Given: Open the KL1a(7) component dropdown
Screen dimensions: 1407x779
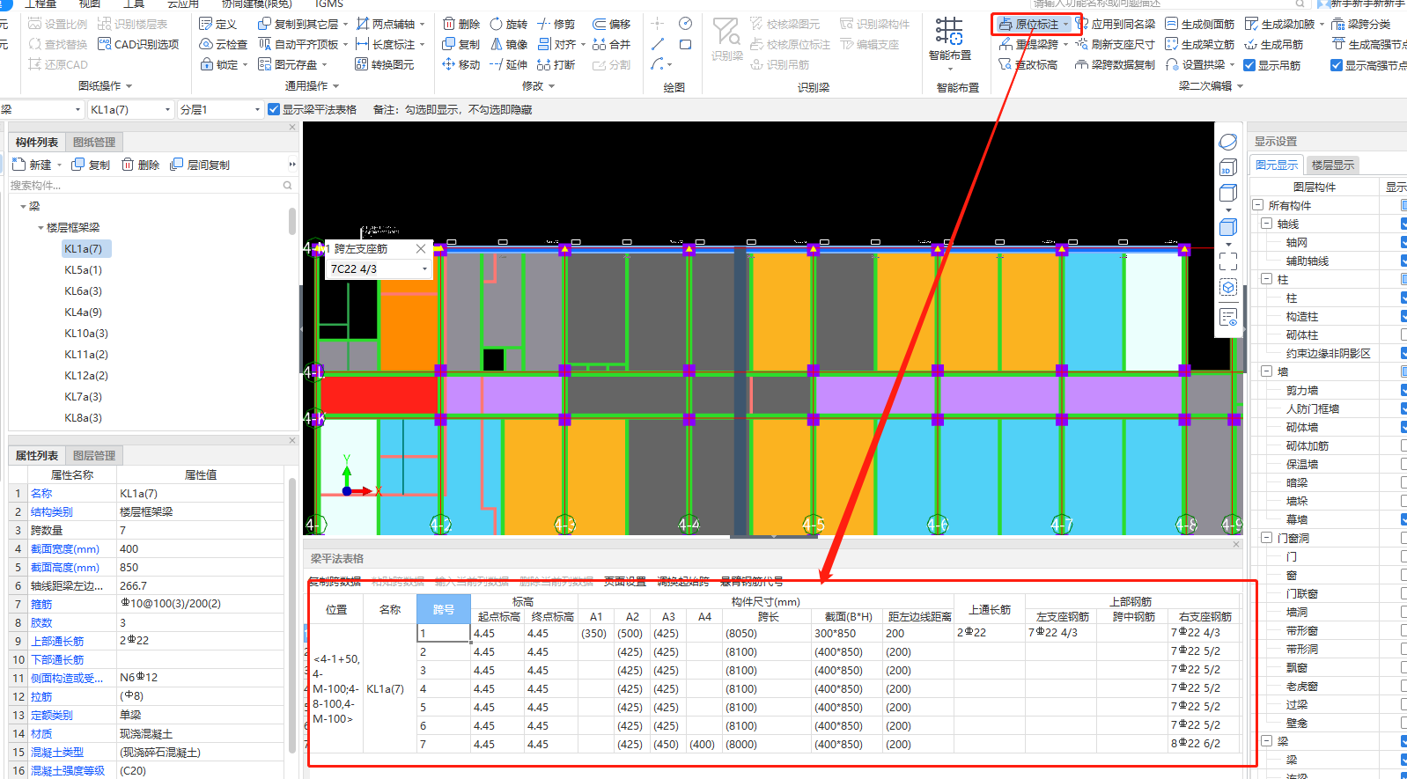Looking at the screenshot, I should (167, 109).
